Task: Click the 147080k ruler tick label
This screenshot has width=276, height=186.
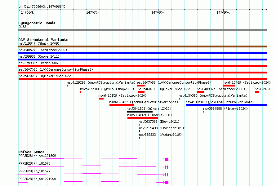Action: pos(158,12)
